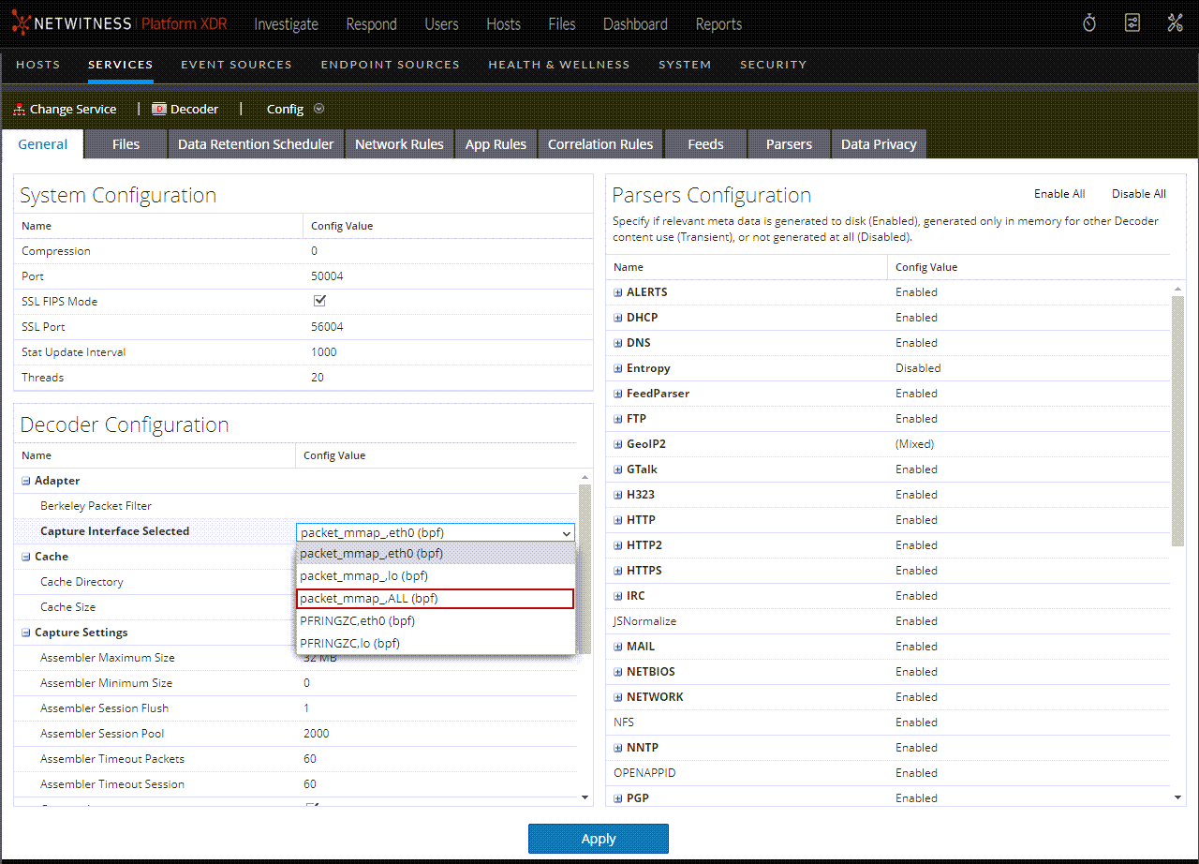Collapse the Adapter section
This screenshot has height=864, width=1199.
[x=26, y=481]
